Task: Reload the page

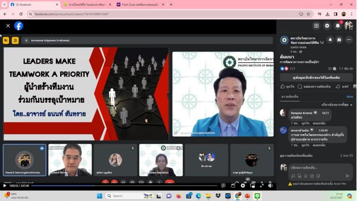Action: 21,14
